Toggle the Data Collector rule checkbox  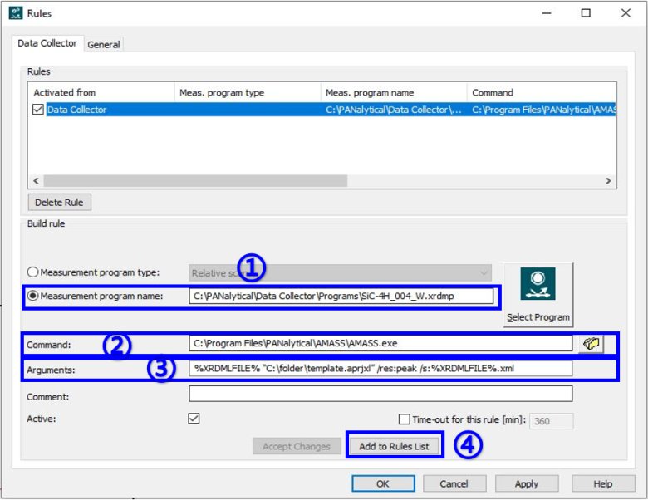[38, 110]
